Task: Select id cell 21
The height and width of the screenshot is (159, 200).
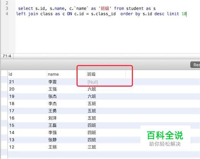Action: point(11,82)
